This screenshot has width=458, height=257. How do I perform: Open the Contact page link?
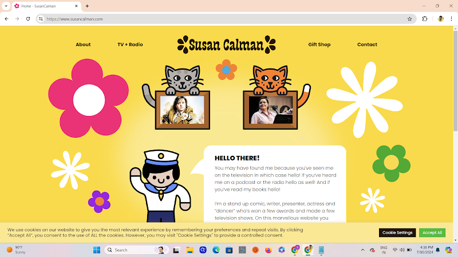pyautogui.click(x=367, y=45)
